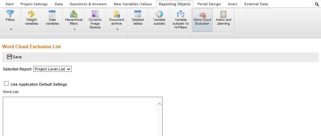Open Hierarchical filters icon

tap(74, 14)
